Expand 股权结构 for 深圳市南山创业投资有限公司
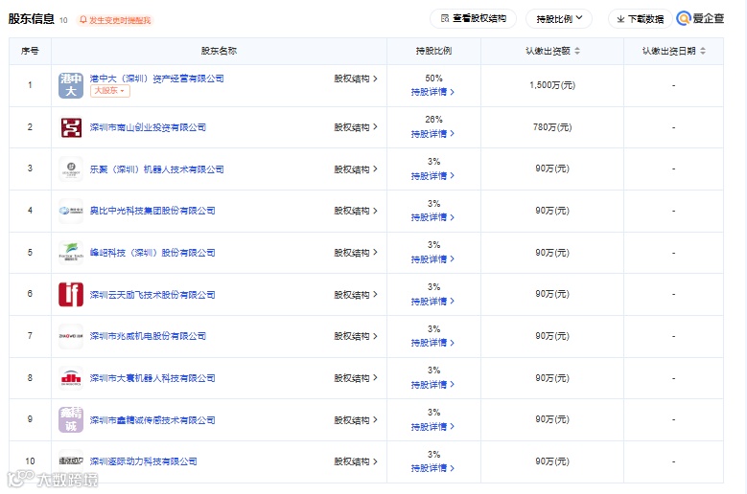 (356, 127)
